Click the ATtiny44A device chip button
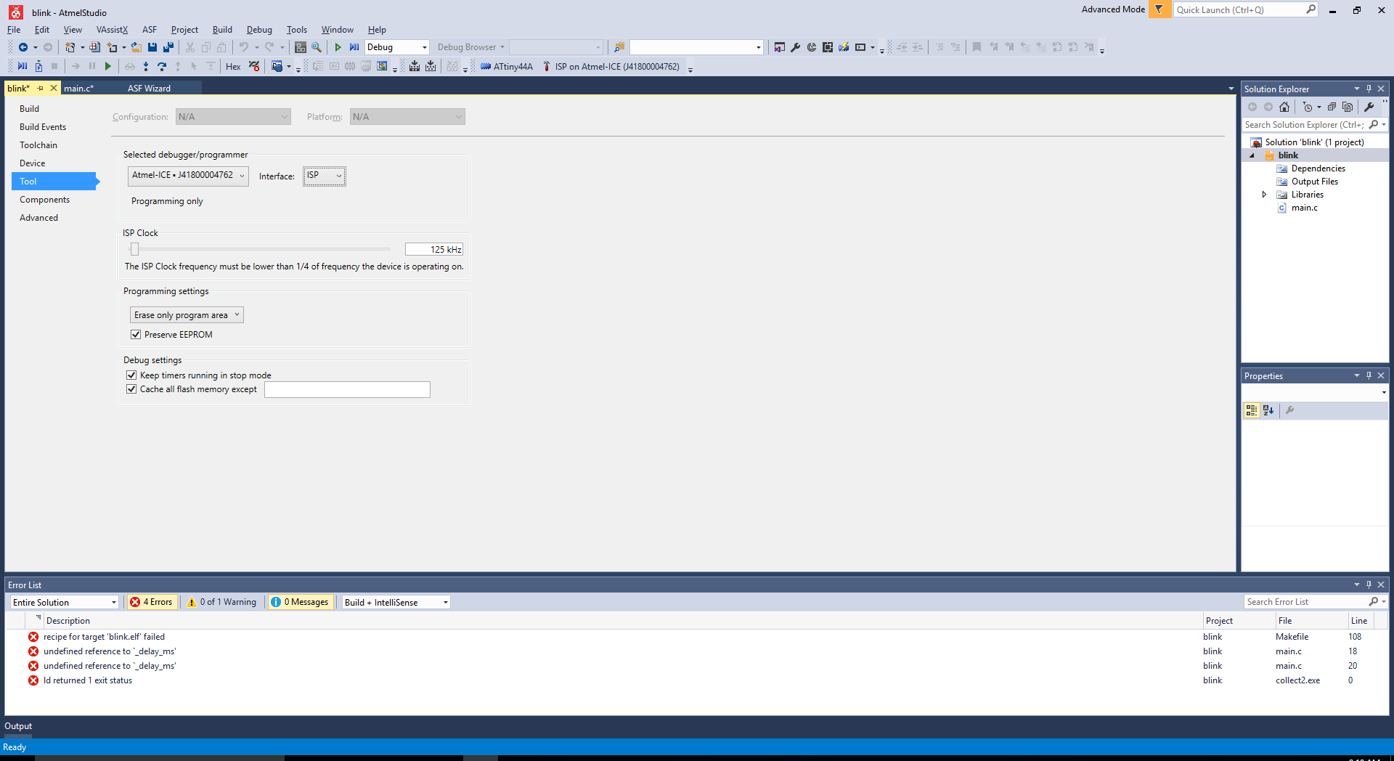This screenshot has width=1394, height=761. [507, 66]
